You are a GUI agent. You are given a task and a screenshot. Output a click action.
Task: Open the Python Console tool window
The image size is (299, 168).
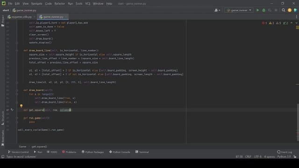[x=120, y=152]
